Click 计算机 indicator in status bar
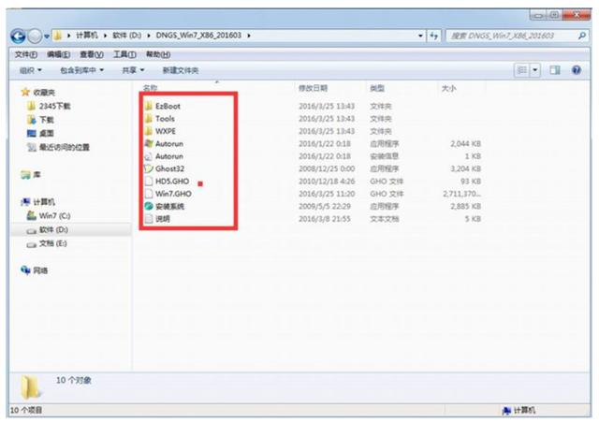Image resolution: width=599 pixels, height=423 pixels. [519, 411]
